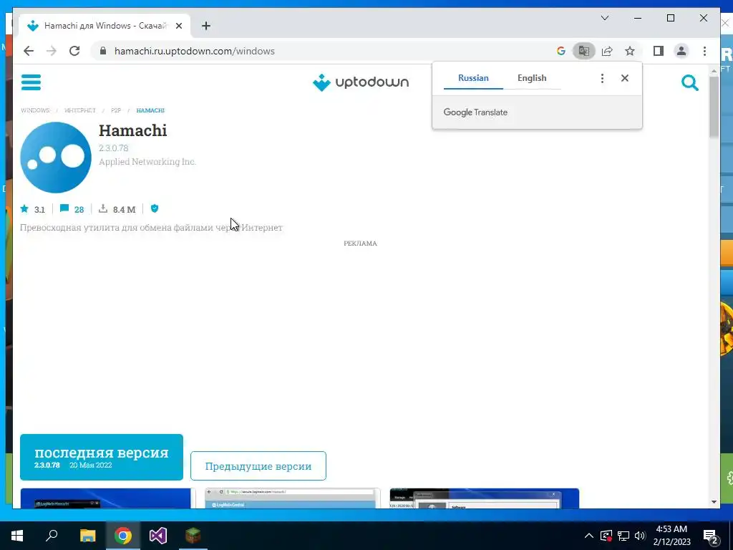The image size is (733, 550).
Task: Click the site lock icon
Action: (x=103, y=51)
